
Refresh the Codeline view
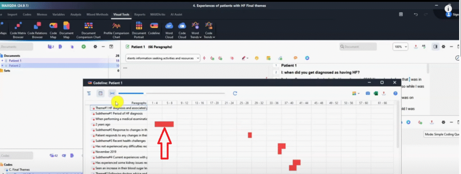tap(235, 94)
